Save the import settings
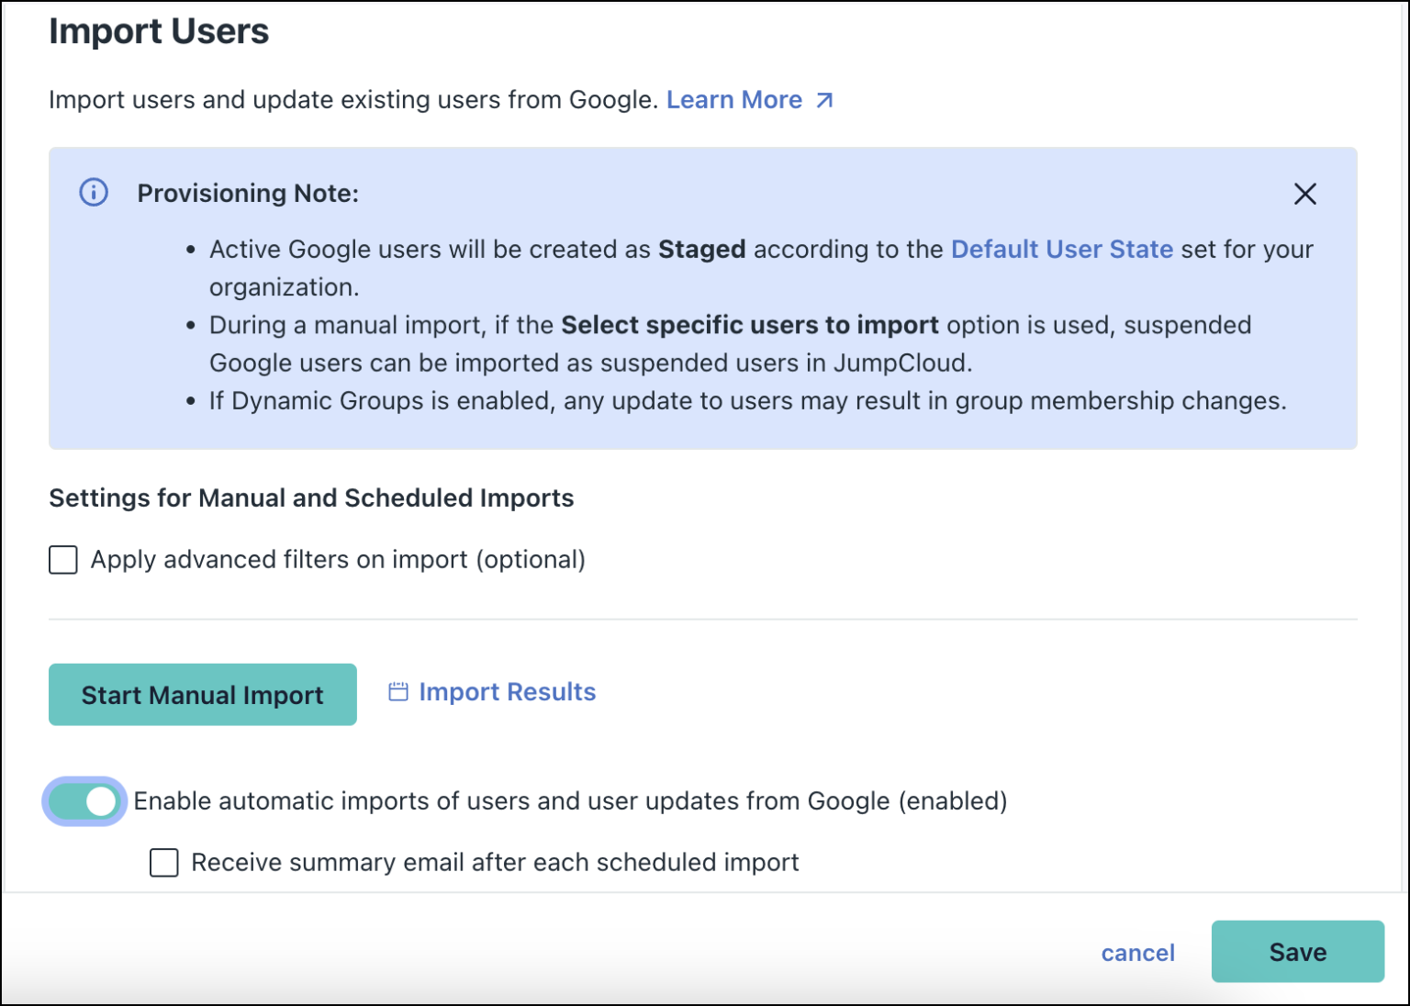The width and height of the screenshot is (1410, 1006). point(1297,952)
